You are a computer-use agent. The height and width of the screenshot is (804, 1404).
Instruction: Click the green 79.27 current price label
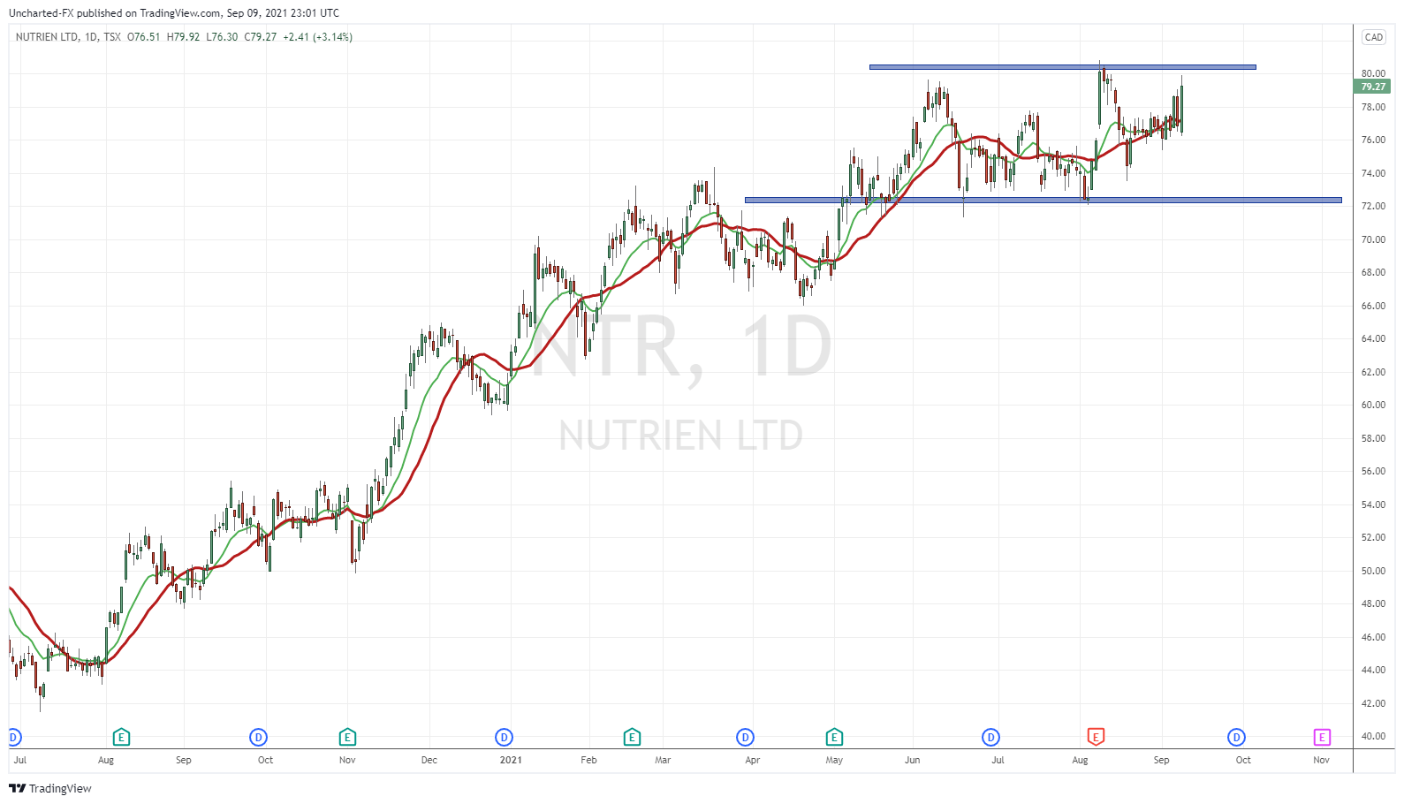pos(1373,87)
